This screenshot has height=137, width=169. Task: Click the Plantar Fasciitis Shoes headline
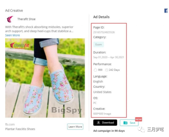20,129
